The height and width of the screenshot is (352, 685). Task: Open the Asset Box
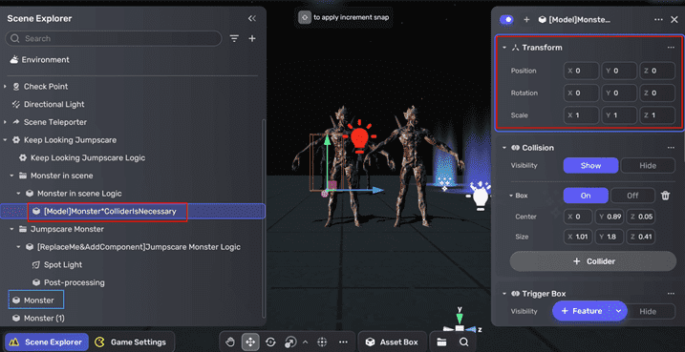point(392,342)
